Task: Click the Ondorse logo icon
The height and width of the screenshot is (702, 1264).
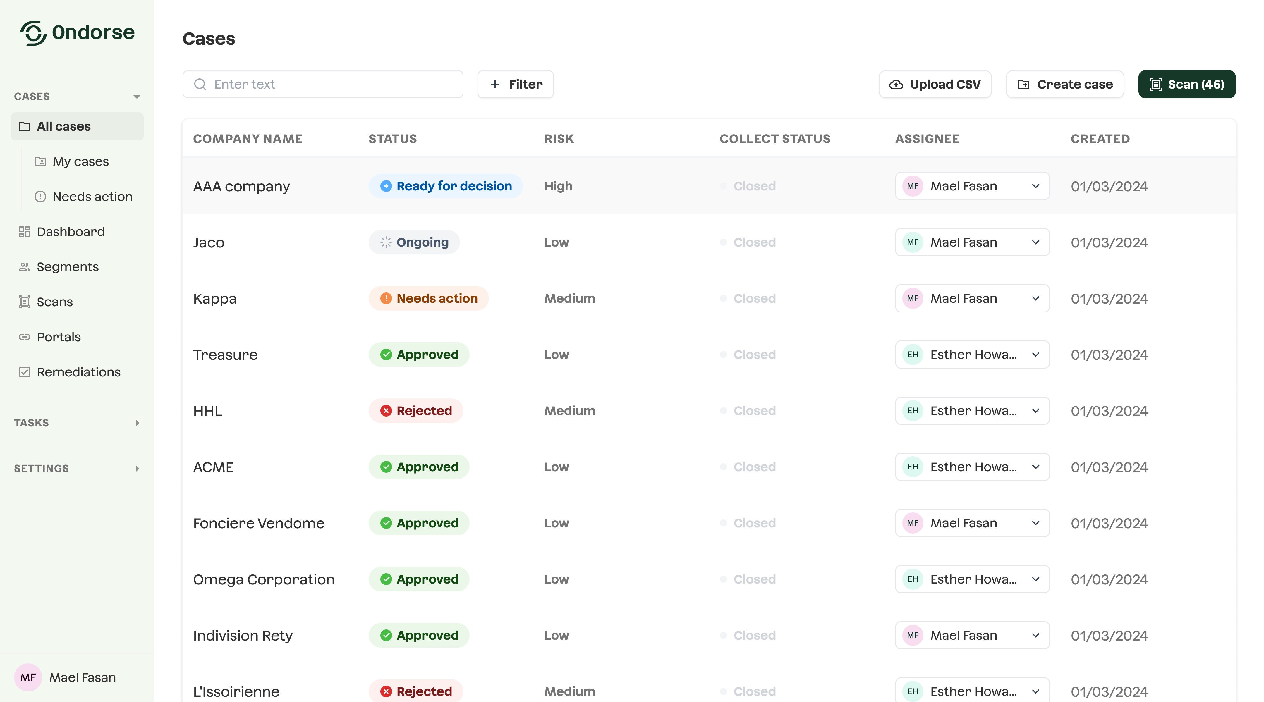Action: point(33,33)
